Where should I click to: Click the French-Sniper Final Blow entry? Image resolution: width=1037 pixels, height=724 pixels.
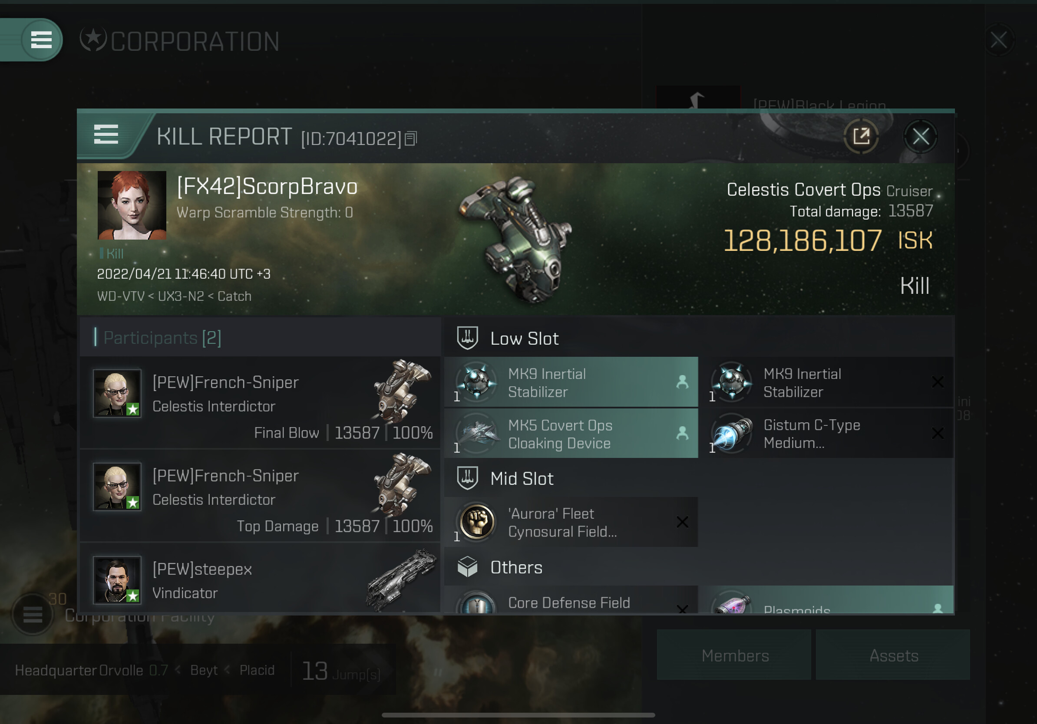(x=260, y=403)
